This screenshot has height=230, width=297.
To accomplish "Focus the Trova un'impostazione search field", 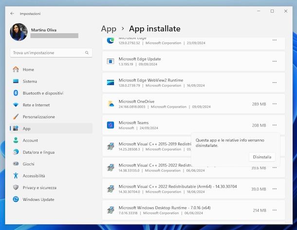I will [x=51, y=53].
